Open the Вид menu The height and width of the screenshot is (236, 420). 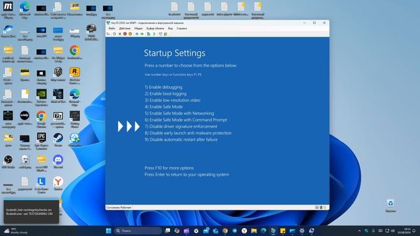click(x=171, y=28)
